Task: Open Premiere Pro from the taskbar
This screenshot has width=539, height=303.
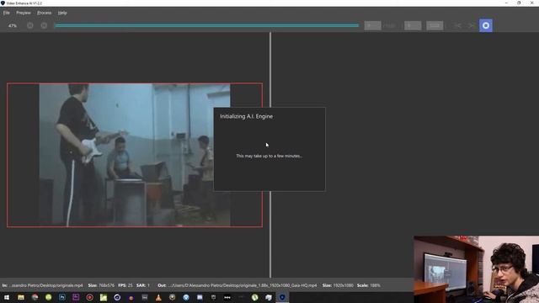Action: pyautogui.click(x=76, y=297)
